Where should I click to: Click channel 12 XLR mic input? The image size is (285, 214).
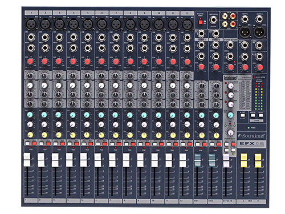click(187, 25)
